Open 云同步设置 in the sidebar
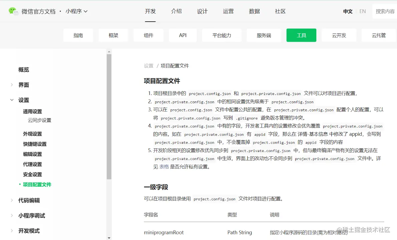The height and width of the screenshot is (240, 397). [39, 120]
